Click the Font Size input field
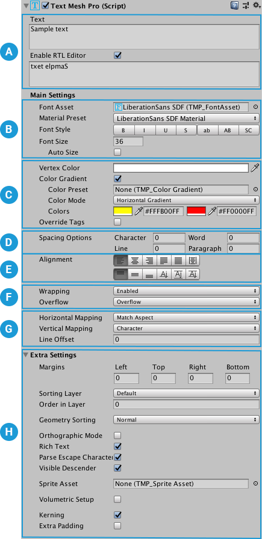262x539 pixels. click(128, 141)
